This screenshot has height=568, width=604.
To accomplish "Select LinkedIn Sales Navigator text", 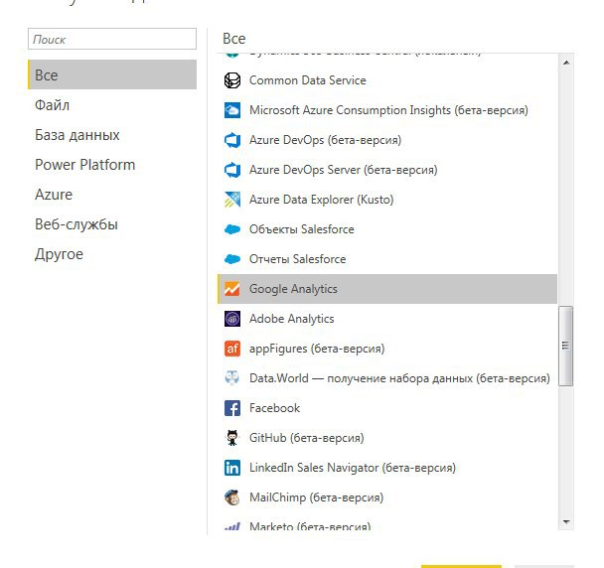I will pyautogui.click(x=353, y=468).
